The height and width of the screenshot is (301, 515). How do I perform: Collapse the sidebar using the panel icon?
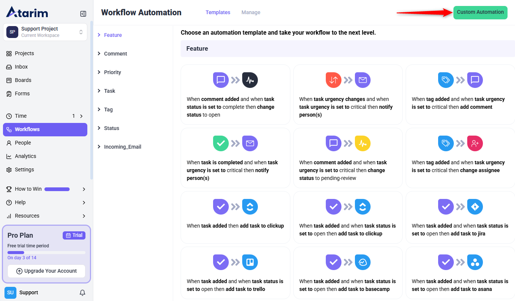(83, 14)
